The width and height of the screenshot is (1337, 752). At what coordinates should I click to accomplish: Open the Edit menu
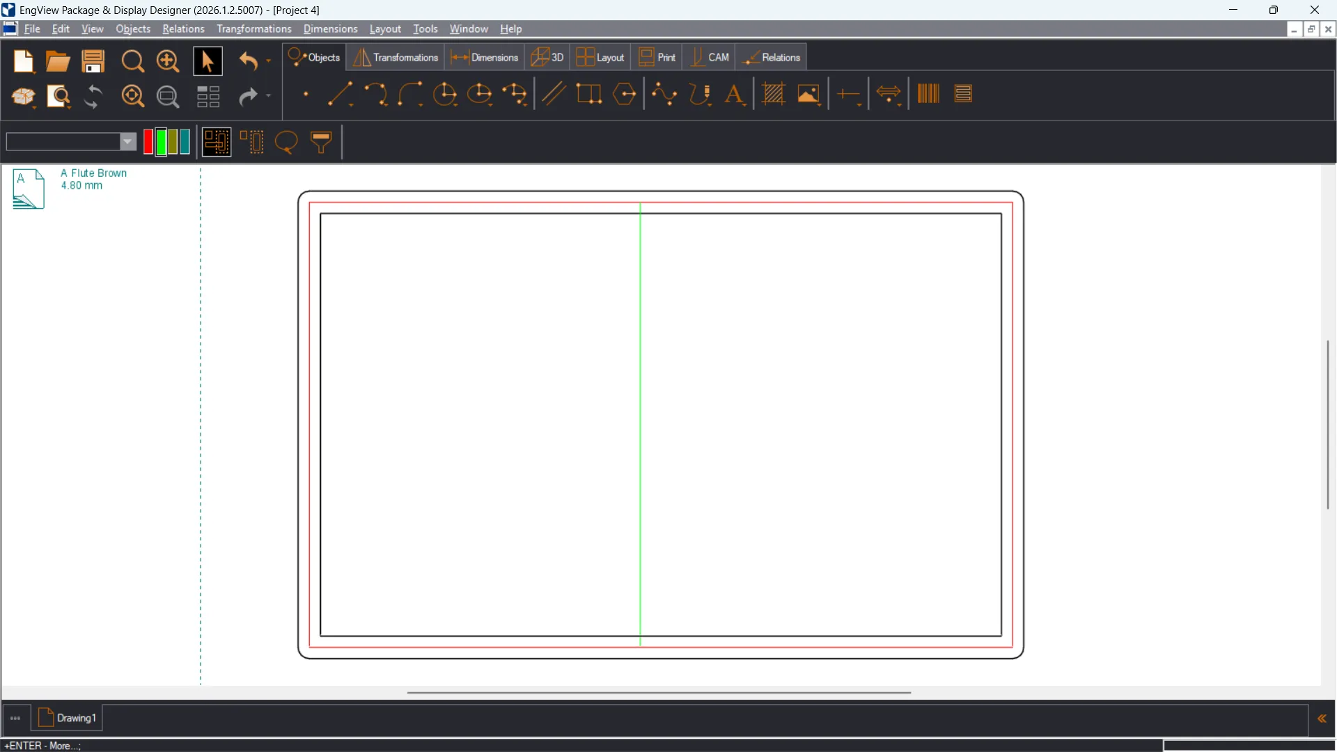point(61,29)
